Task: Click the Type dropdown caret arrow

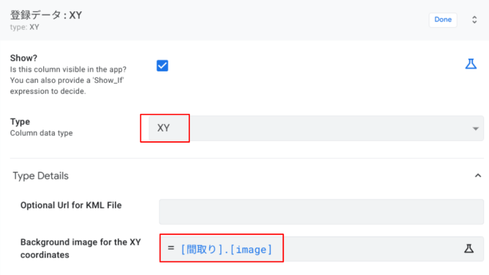Action: pyautogui.click(x=475, y=129)
